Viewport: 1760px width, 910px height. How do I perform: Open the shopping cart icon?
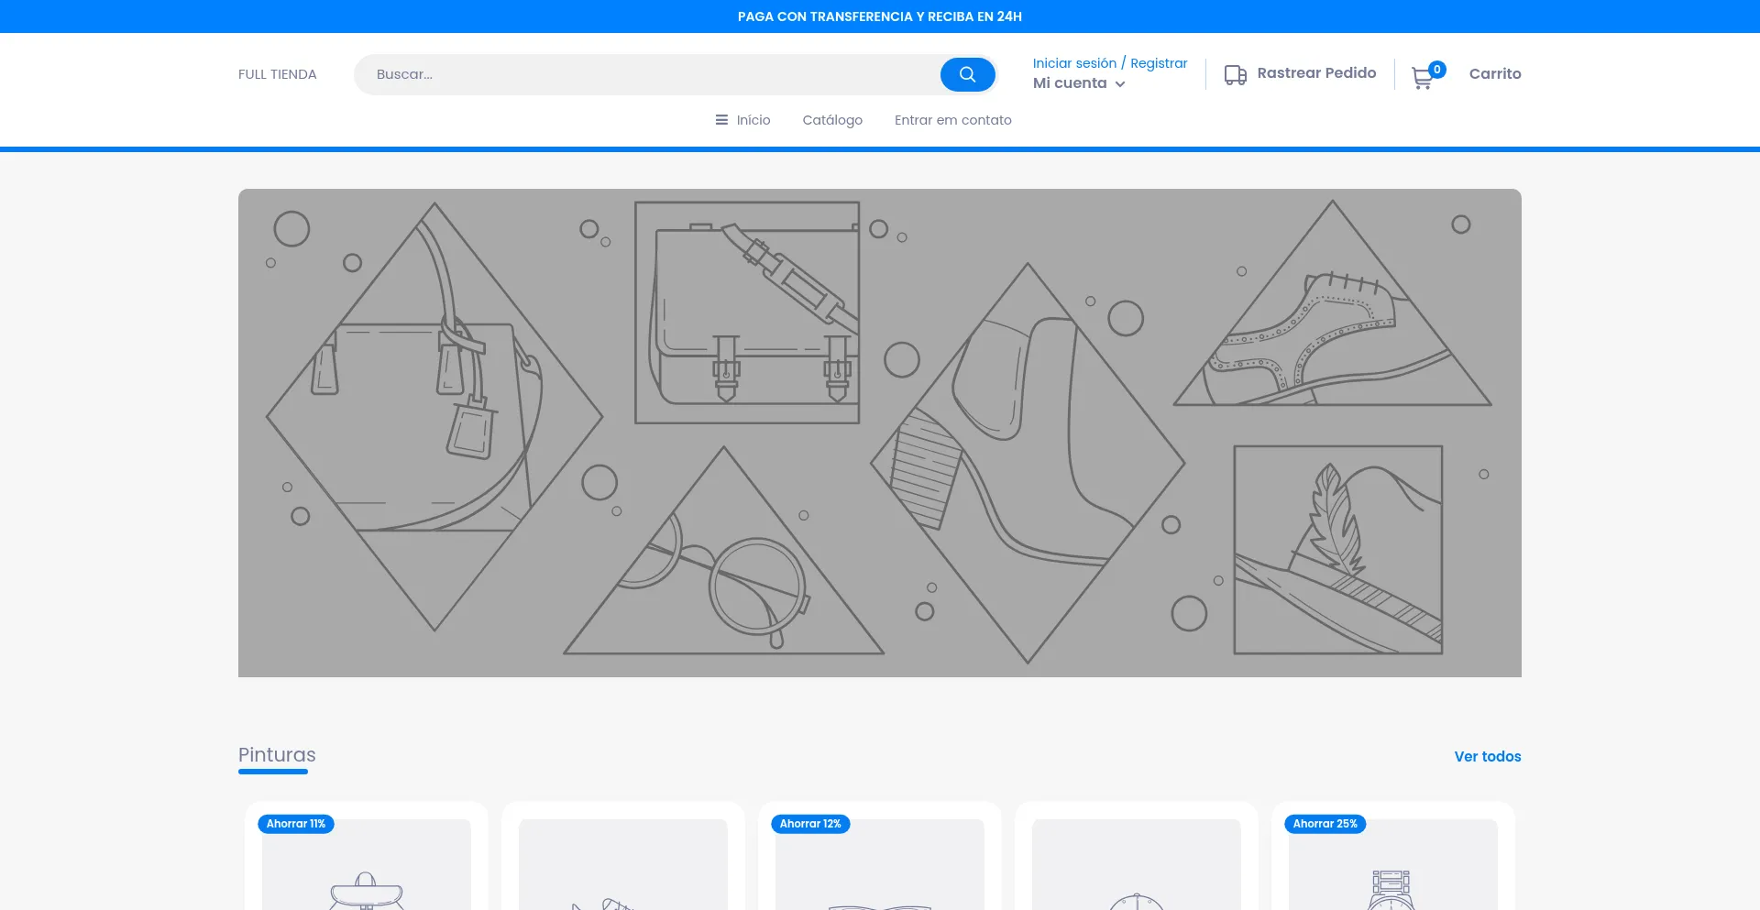[1422, 79]
